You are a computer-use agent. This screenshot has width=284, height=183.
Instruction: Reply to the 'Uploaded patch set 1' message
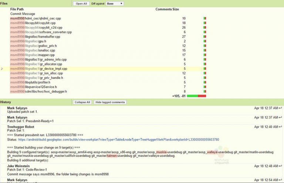[280, 108]
